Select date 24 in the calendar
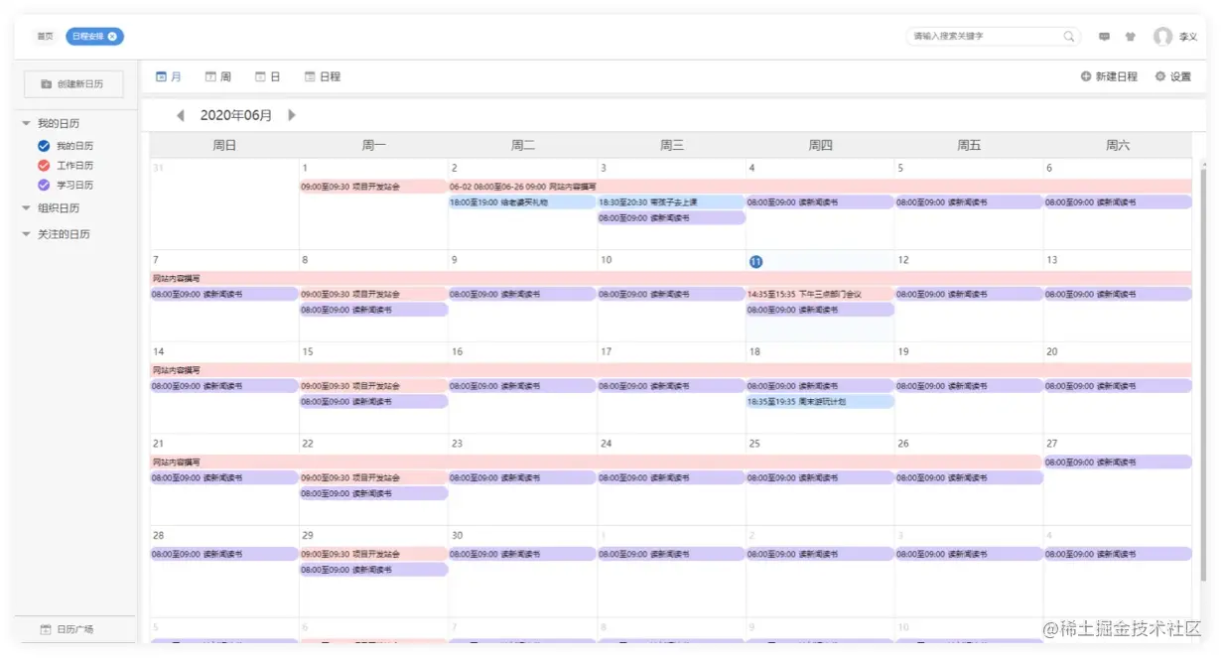 pos(606,444)
